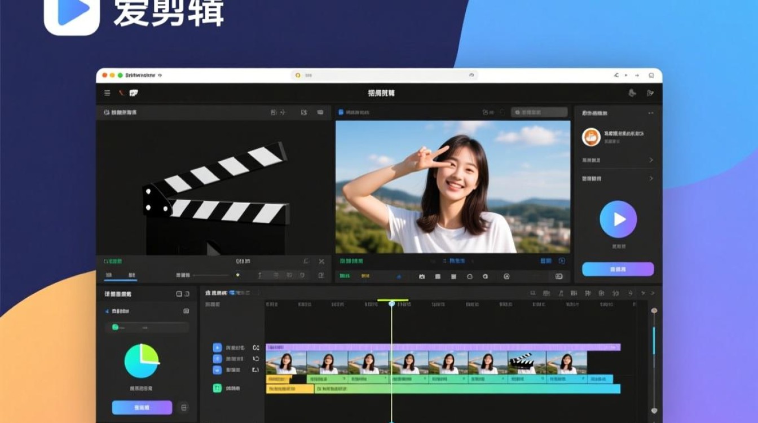The height and width of the screenshot is (423, 758).
Task: Select the long green-blue clip on the bottom track
Action: pyautogui.click(x=467, y=389)
